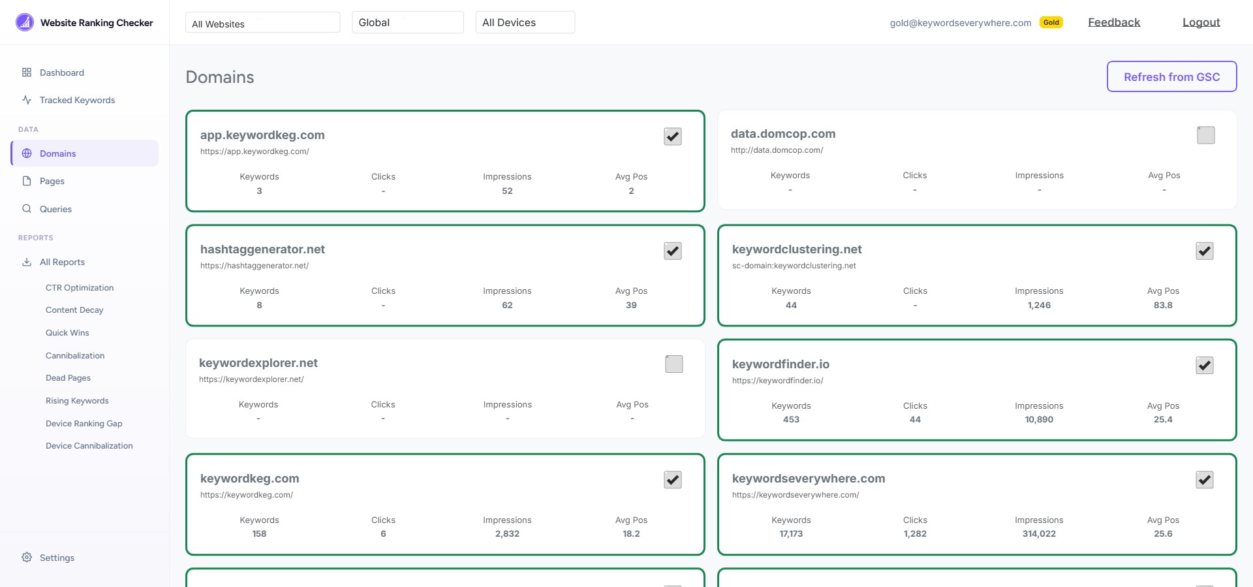This screenshot has height=587, width=1253.
Task: Click the 10,890 impressions value
Action: click(1039, 420)
